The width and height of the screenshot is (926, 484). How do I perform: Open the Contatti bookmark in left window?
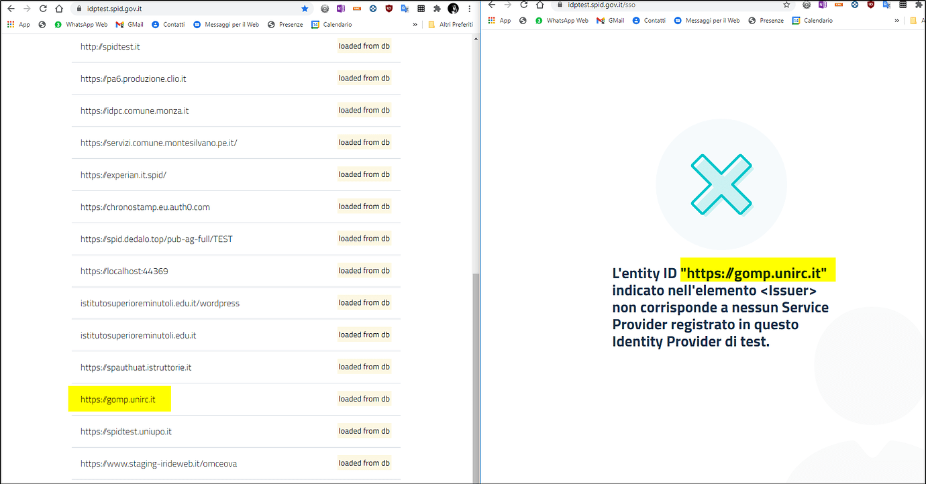(x=168, y=25)
